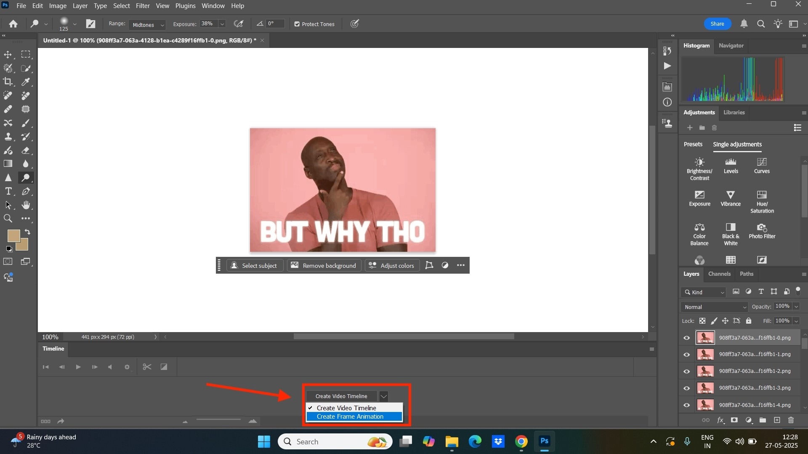The height and width of the screenshot is (454, 808).
Task: Choose Create Frame Animation option
Action: [x=354, y=417]
